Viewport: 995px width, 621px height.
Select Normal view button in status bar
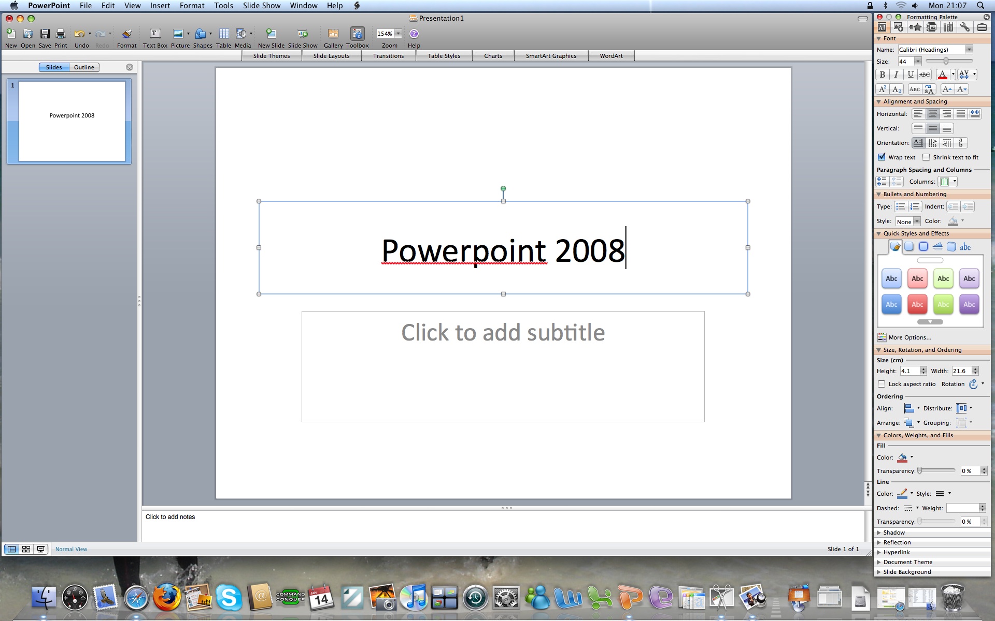coord(11,549)
